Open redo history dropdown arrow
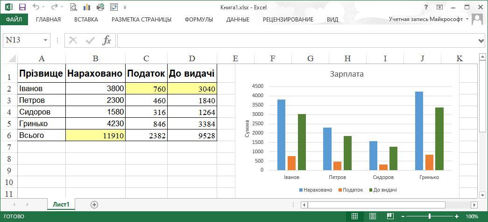The image size is (488, 222). point(62,7)
